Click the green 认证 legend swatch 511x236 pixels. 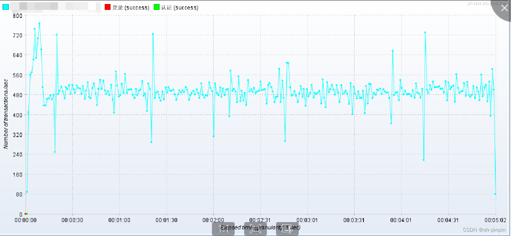(157, 7)
